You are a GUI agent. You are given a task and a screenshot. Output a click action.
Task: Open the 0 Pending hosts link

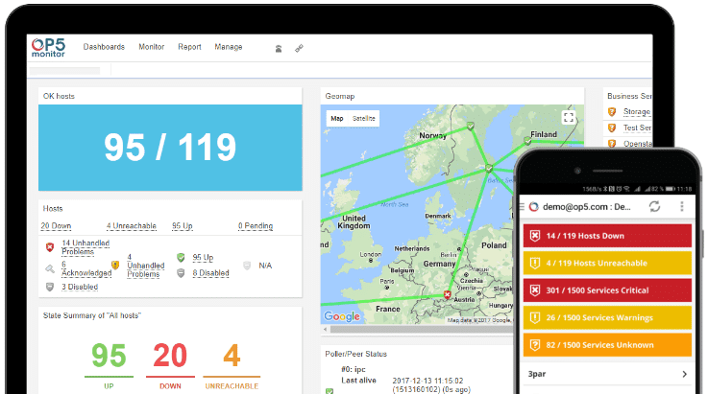pos(256,226)
